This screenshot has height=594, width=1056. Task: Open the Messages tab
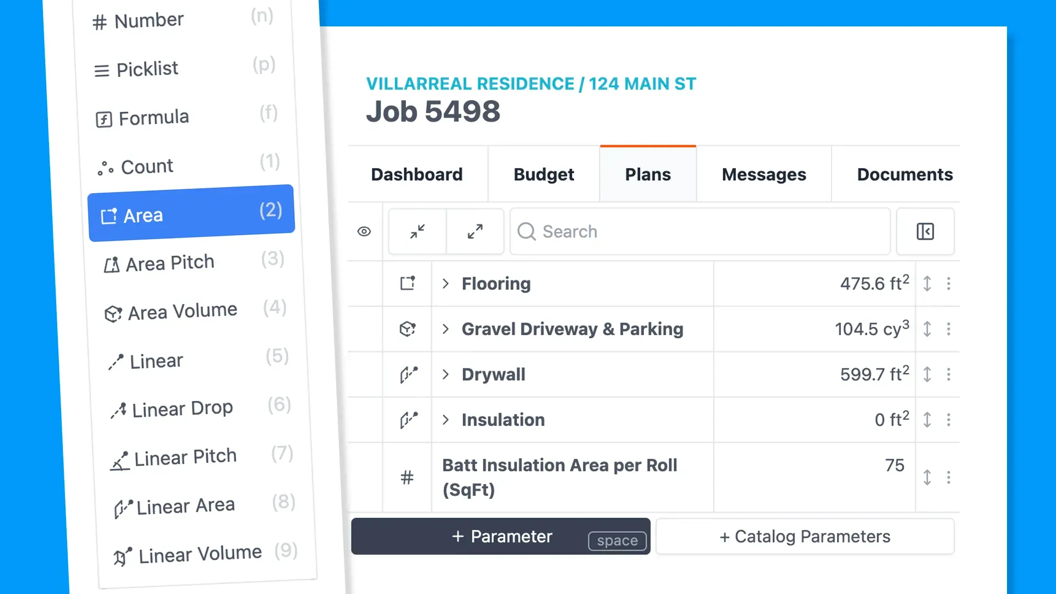[763, 174]
